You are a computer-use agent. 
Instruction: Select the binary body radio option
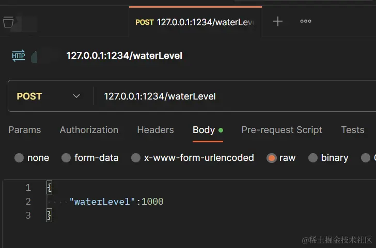(313, 158)
